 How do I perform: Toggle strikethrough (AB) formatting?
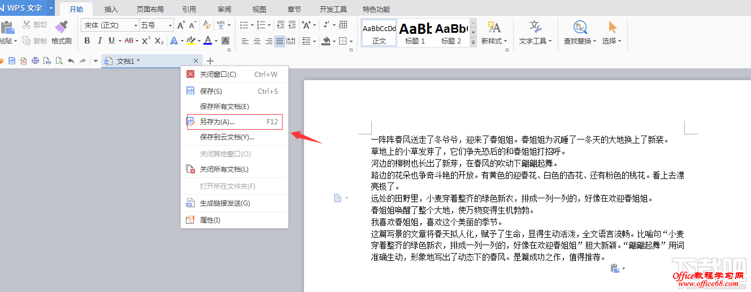click(x=129, y=41)
